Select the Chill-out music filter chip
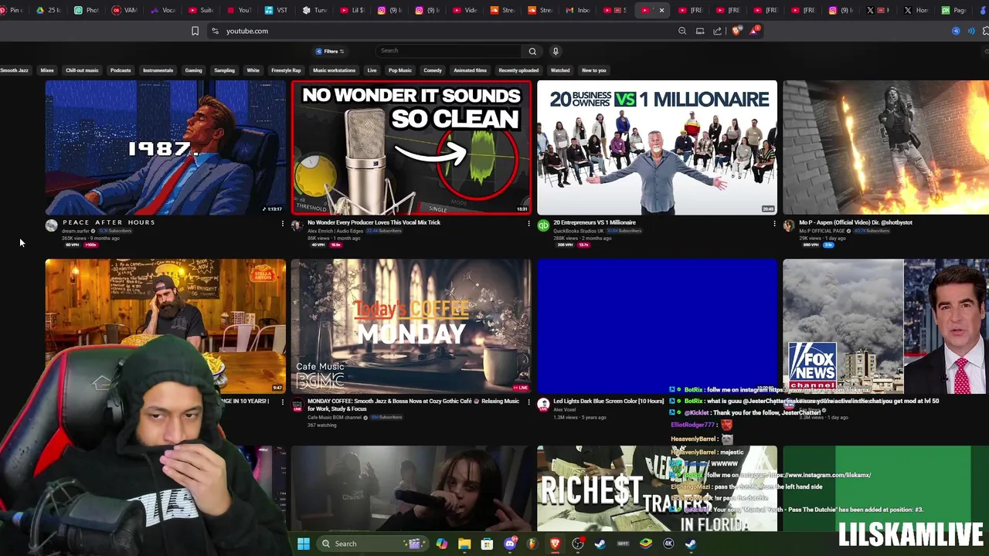Viewport: 989px width, 556px height. coord(82,70)
